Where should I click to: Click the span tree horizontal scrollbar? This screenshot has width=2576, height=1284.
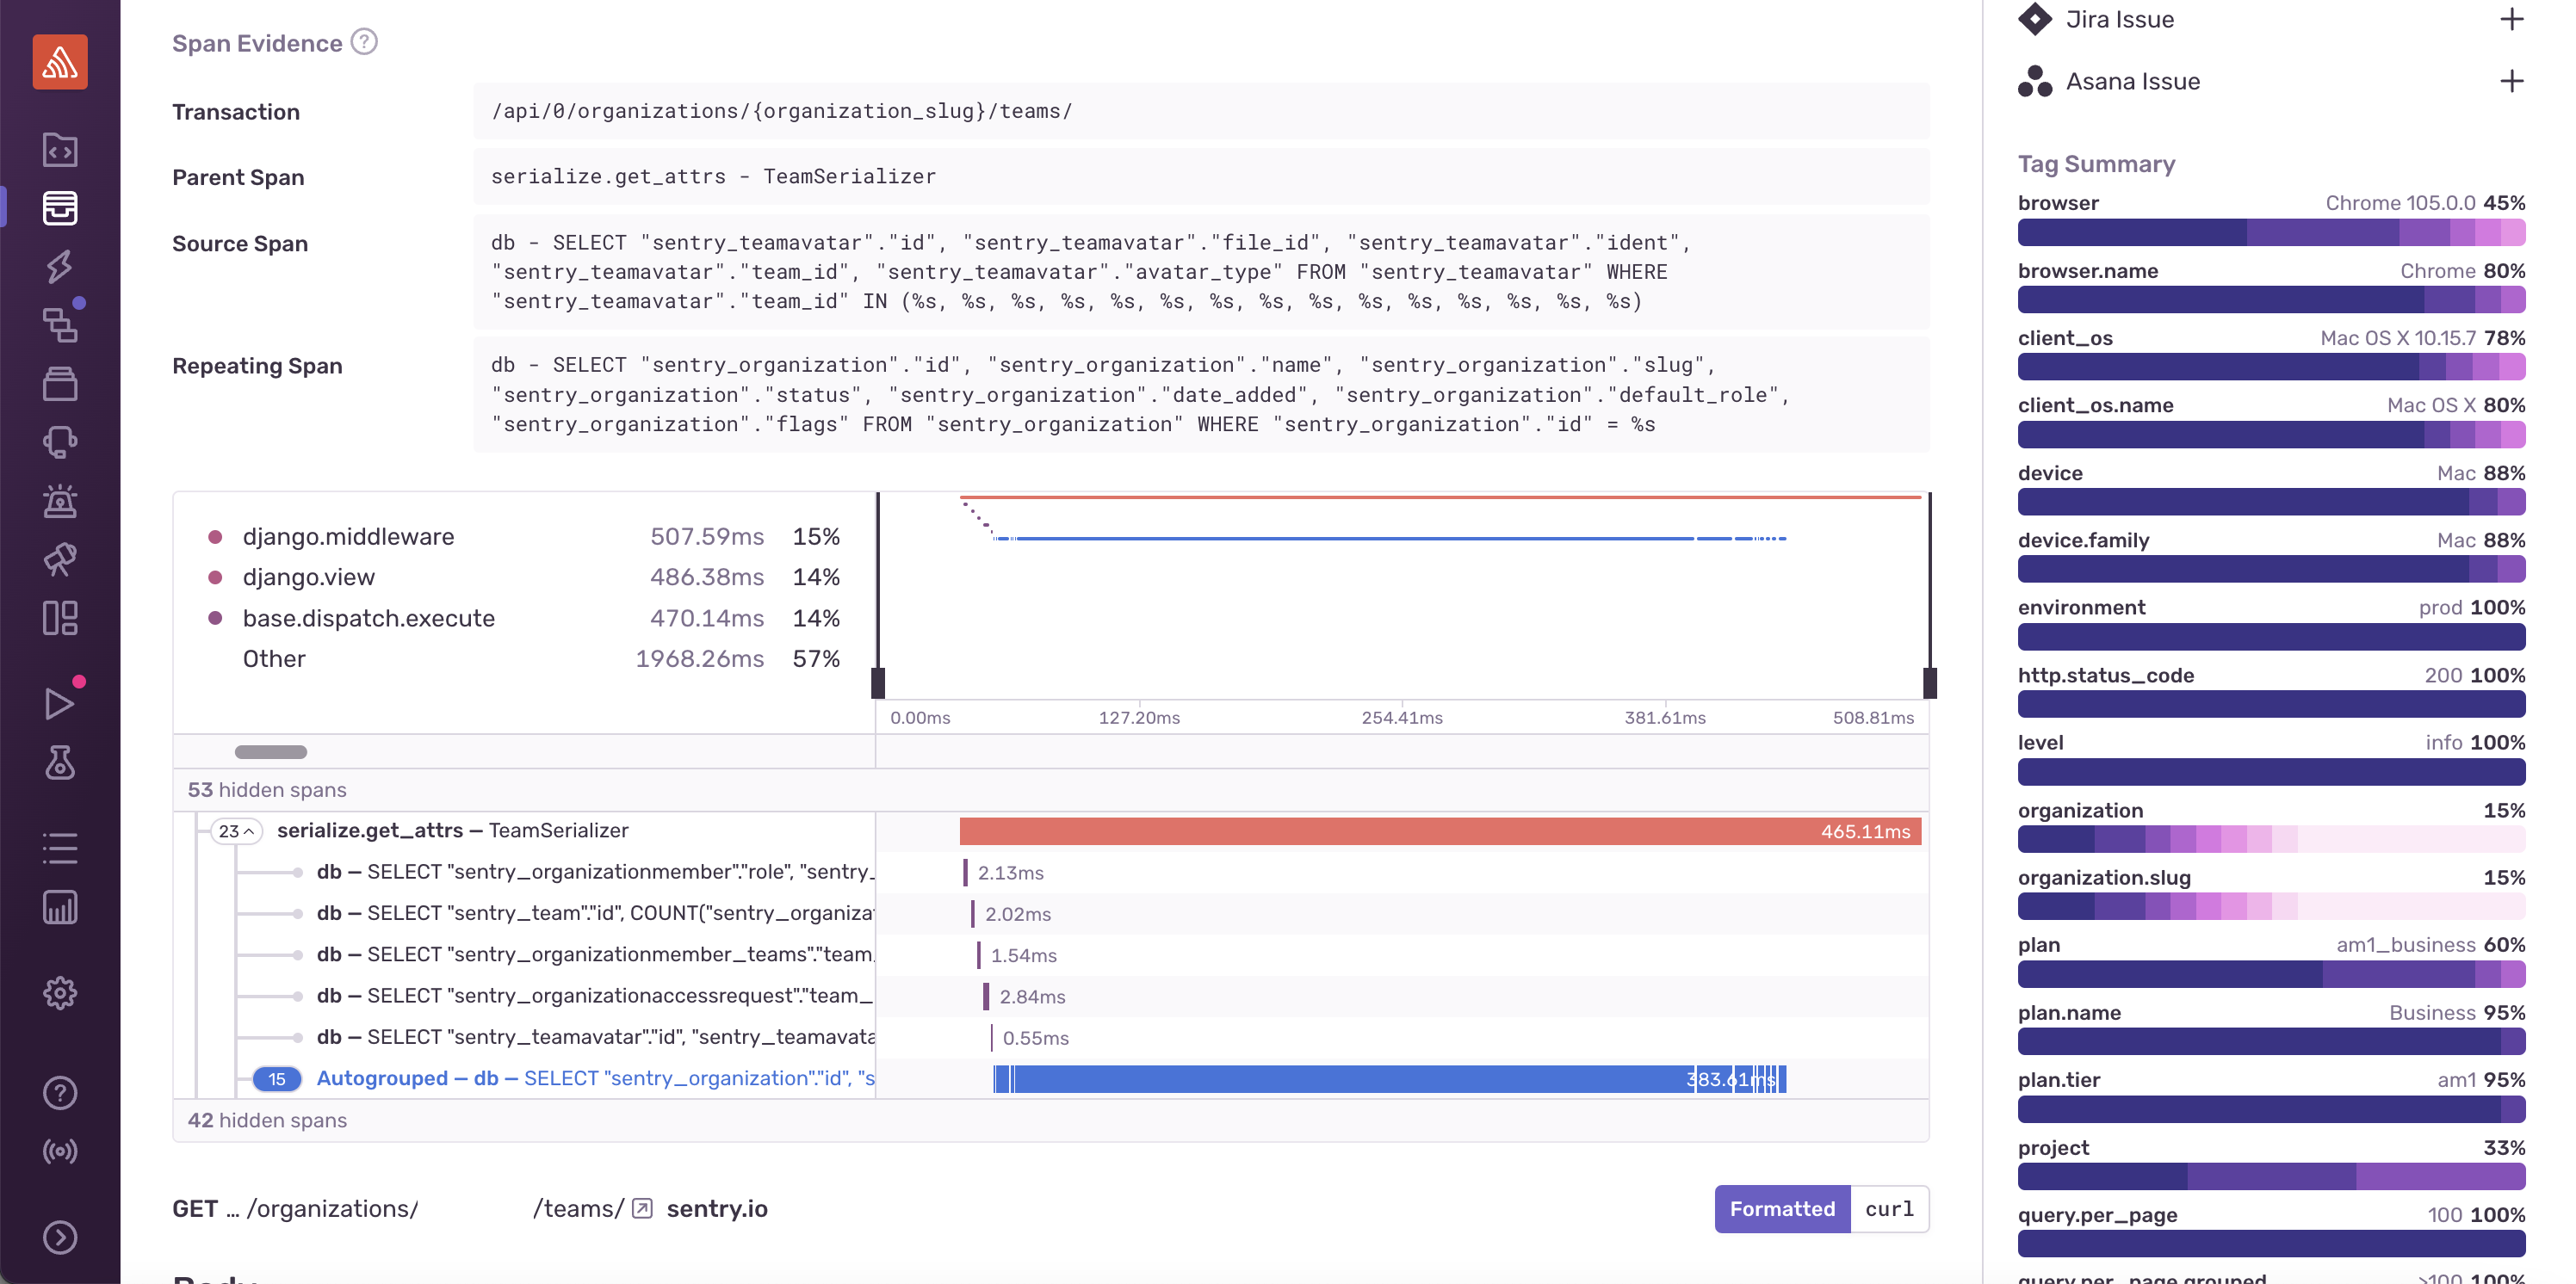tap(271, 751)
